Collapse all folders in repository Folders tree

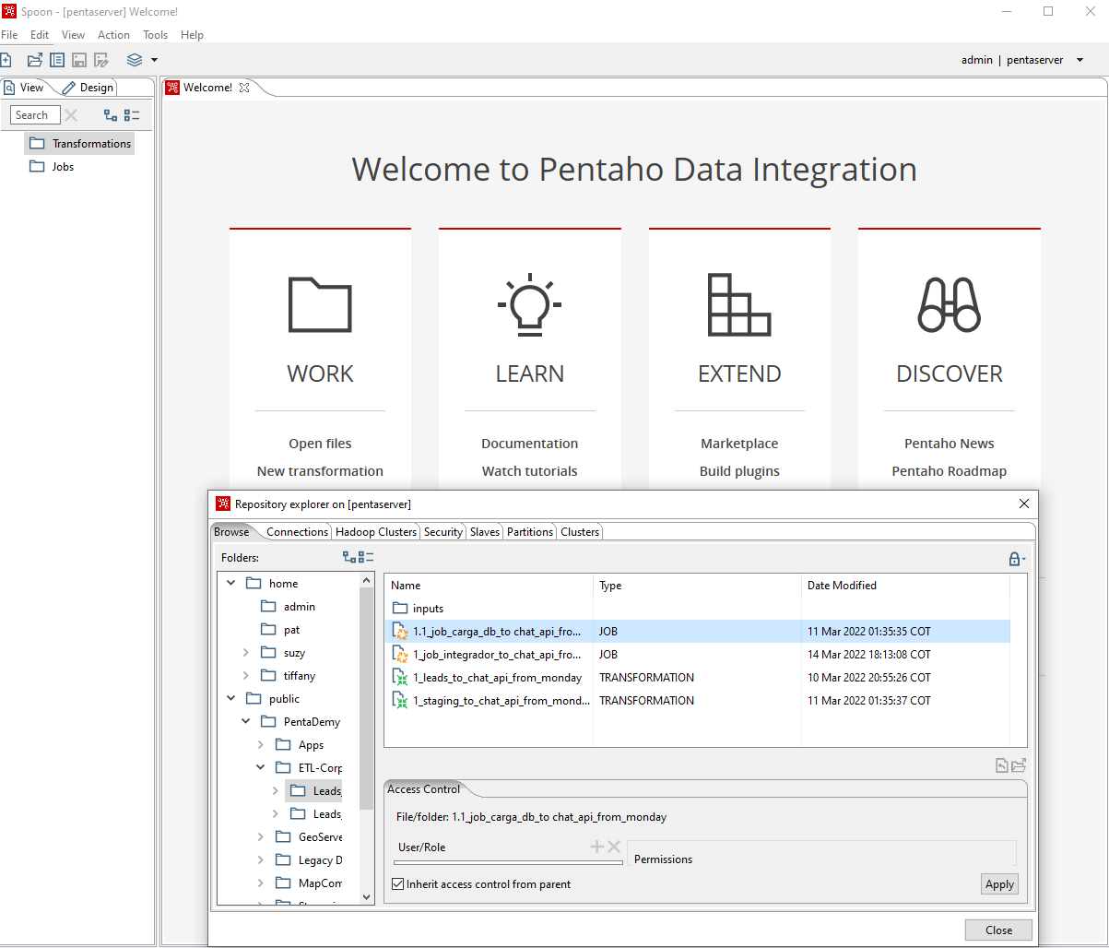[x=366, y=557]
